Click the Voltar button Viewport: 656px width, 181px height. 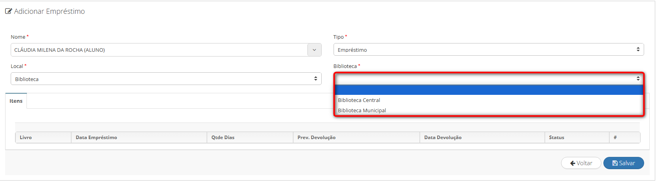pos(581,163)
